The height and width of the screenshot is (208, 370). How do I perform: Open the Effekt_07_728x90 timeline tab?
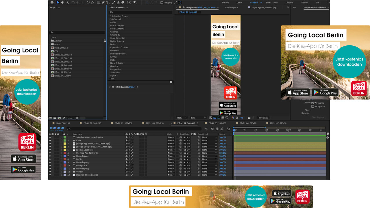tap(278, 123)
